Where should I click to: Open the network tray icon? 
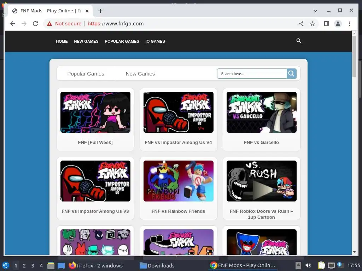[x=331, y=265]
